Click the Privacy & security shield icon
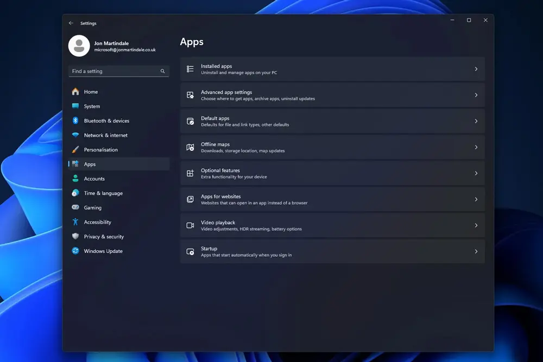This screenshot has height=362, width=543. 75,237
